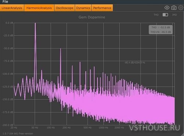Screen dimensions: 184x136
Task: Switch to the LinearAnalysis tab
Action: tap(12, 8)
